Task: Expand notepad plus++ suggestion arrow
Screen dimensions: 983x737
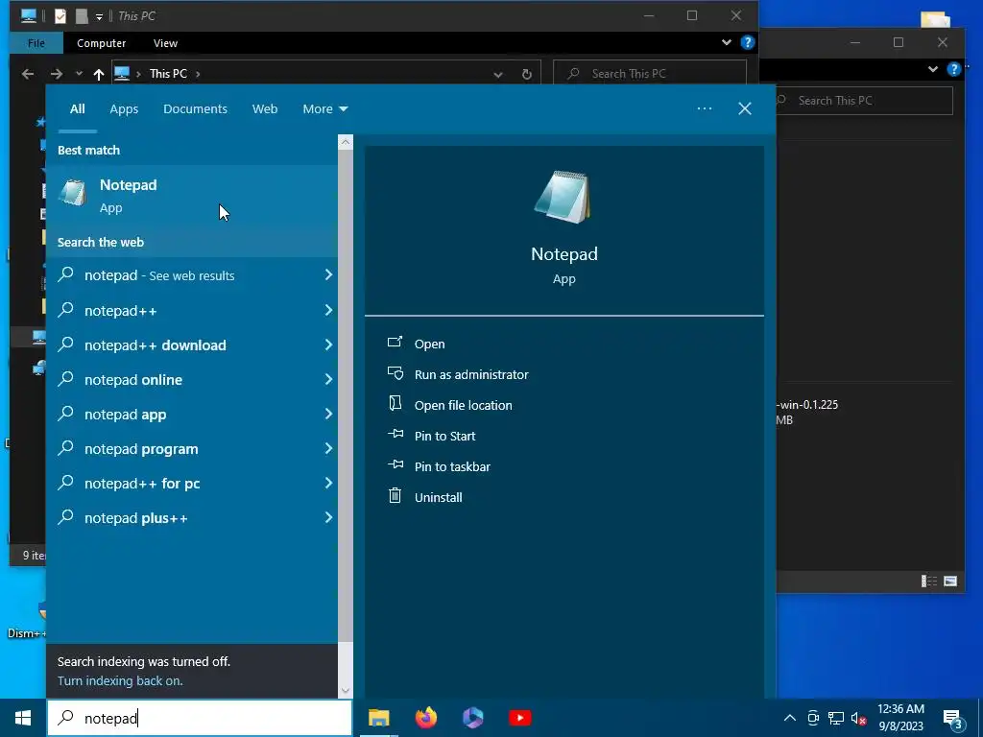Action: point(328,517)
